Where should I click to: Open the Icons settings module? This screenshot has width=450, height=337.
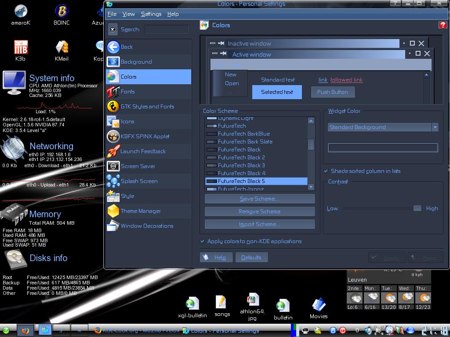(x=149, y=121)
